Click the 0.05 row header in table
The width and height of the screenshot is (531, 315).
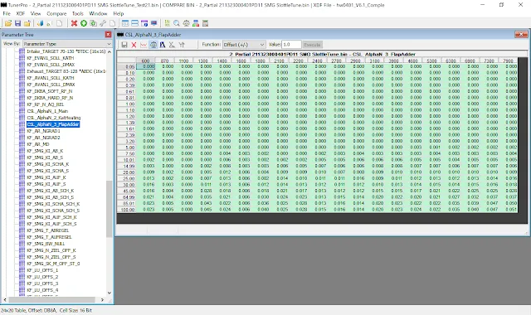pos(126,66)
